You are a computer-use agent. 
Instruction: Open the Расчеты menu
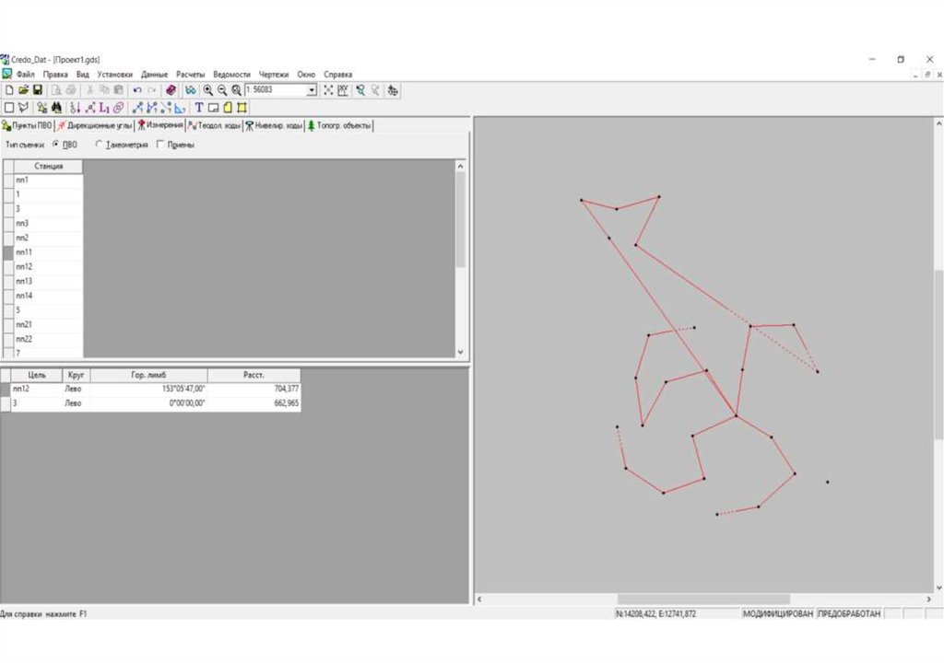coord(191,74)
